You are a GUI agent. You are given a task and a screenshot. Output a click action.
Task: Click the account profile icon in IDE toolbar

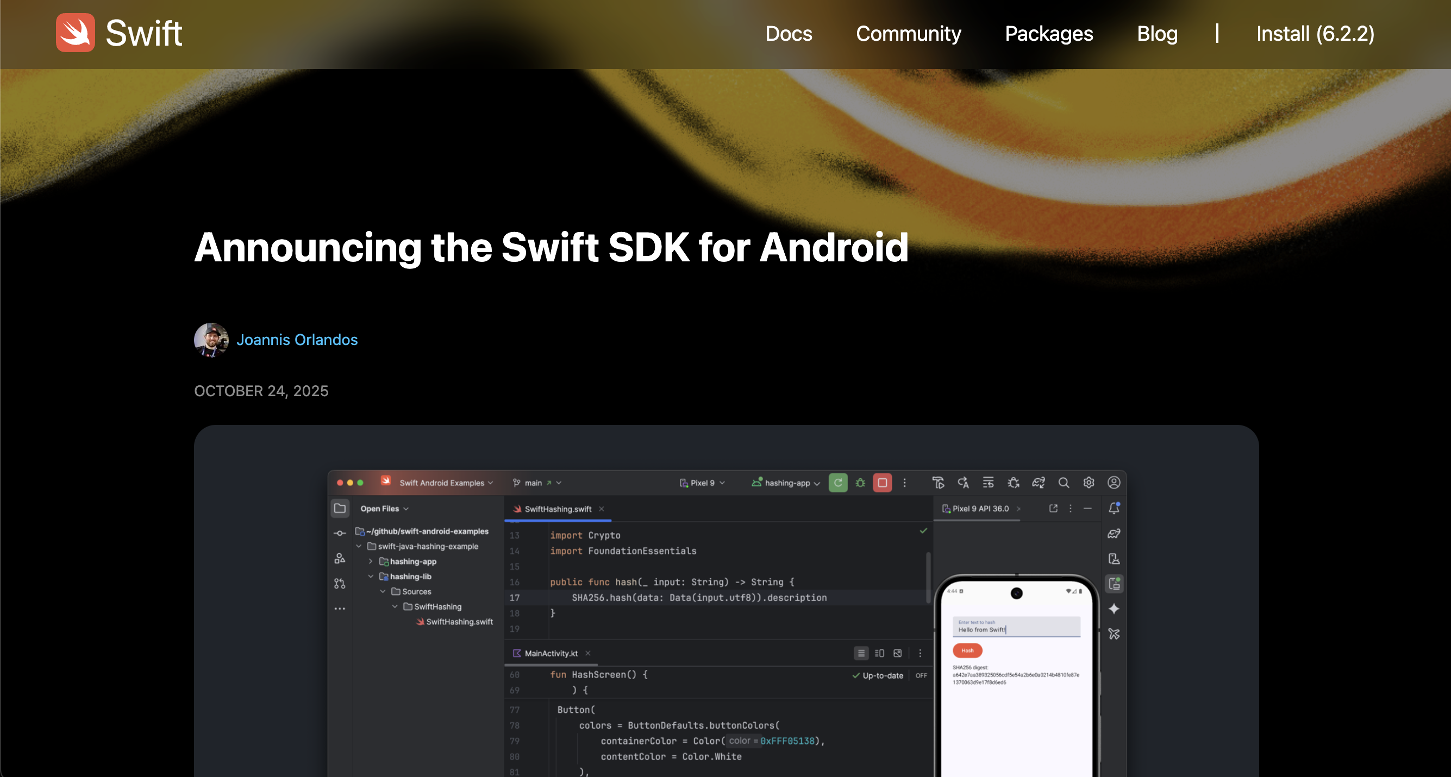point(1114,483)
